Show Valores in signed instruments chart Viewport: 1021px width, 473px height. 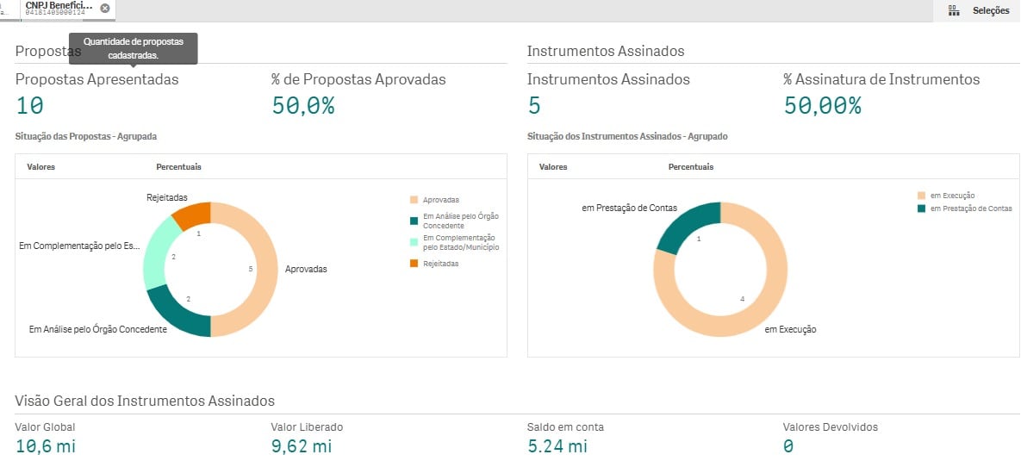552,167
